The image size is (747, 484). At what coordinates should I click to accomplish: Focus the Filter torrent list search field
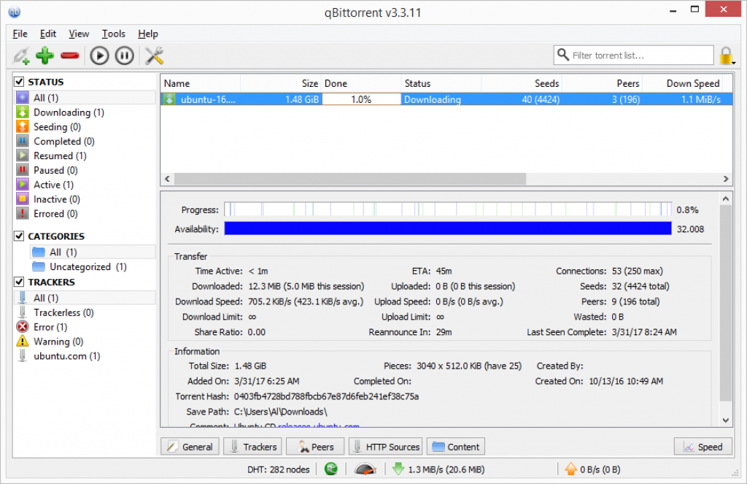tap(634, 55)
